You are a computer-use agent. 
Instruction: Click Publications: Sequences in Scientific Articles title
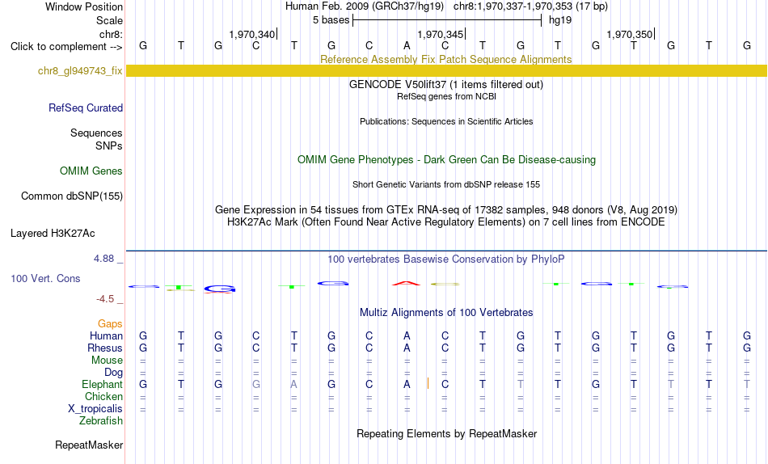coord(446,121)
